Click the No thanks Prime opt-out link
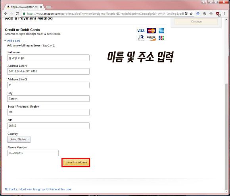Viewport: 230px width, 196px height. [38, 189]
